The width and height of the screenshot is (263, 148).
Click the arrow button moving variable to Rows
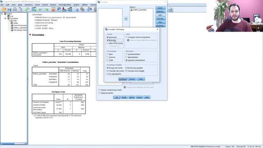coord(126,18)
